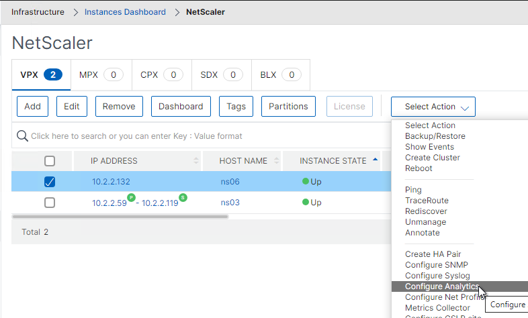The height and width of the screenshot is (318, 528).
Task: Click the NetScaler breadcrumb text
Action: (x=206, y=12)
